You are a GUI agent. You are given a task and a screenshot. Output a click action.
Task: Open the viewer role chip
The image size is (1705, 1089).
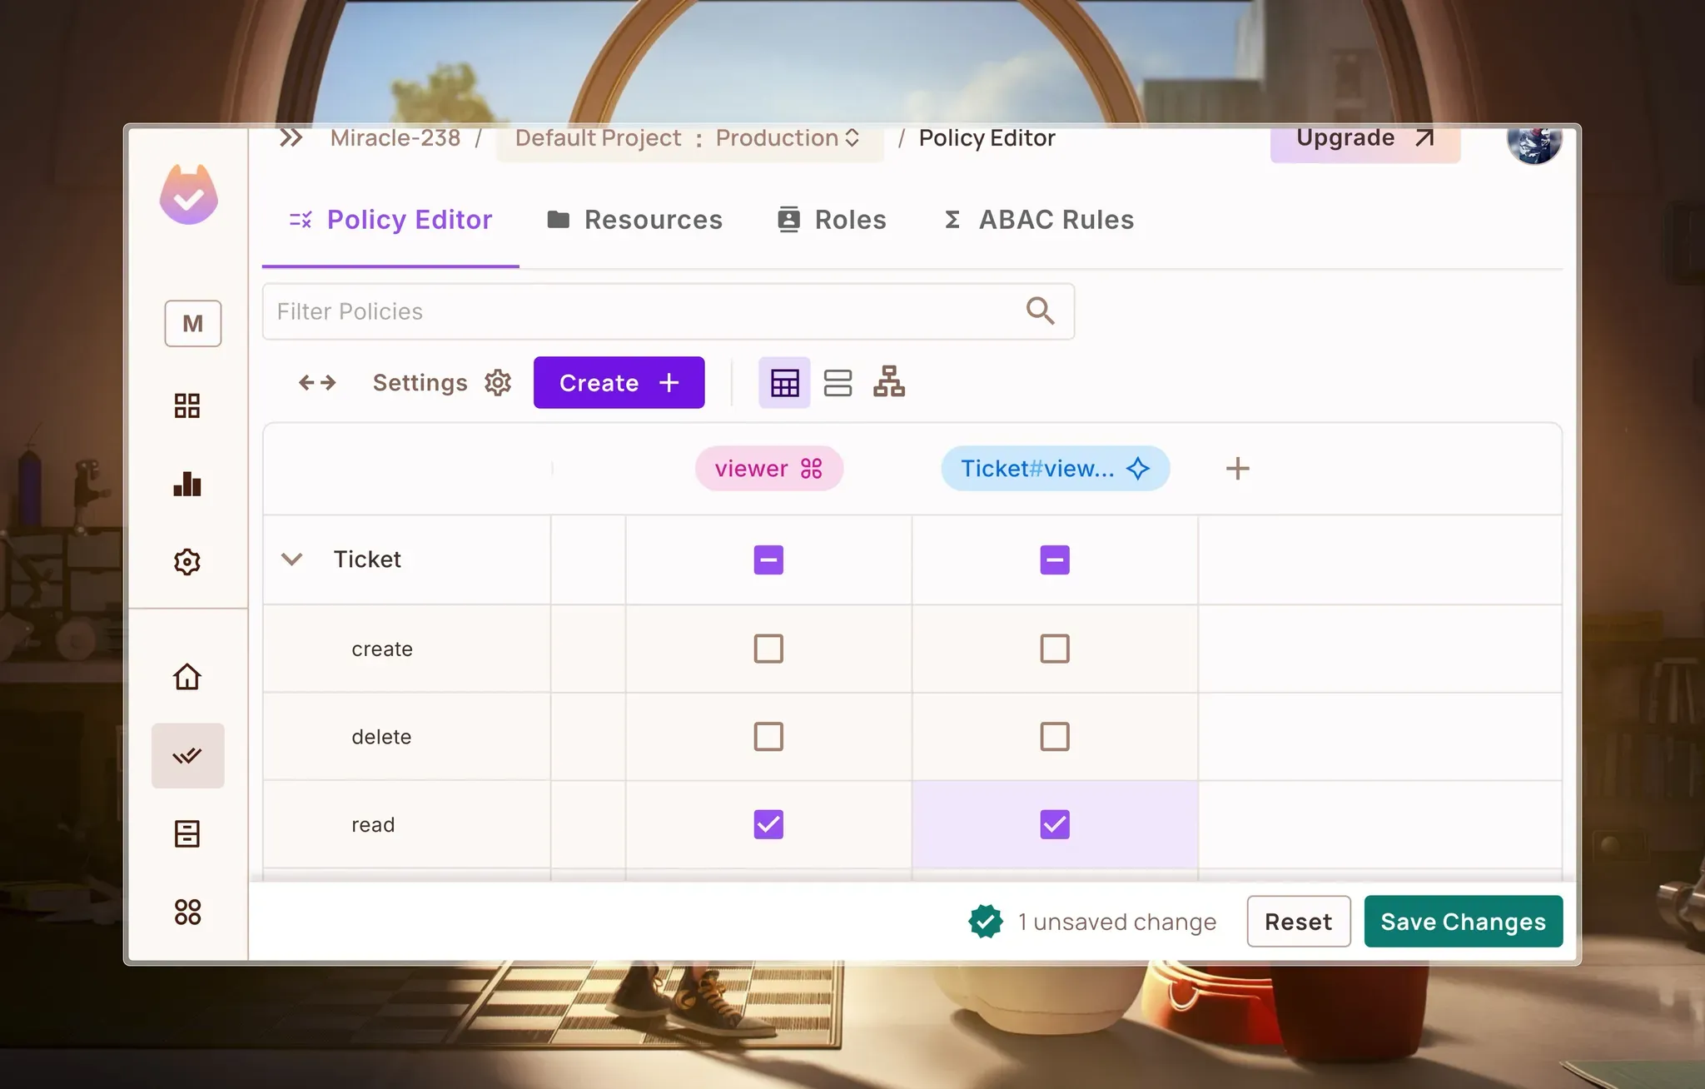tap(768, 469)
